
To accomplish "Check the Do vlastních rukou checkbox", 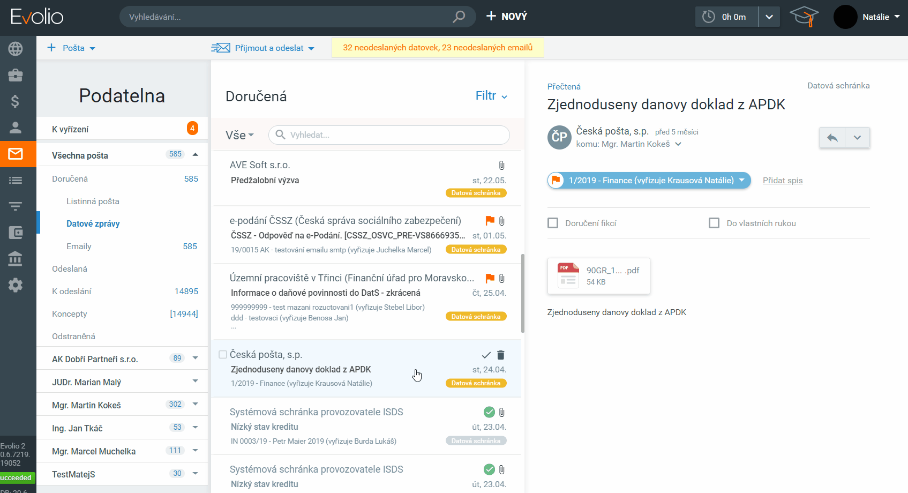I will coord(714,223).
